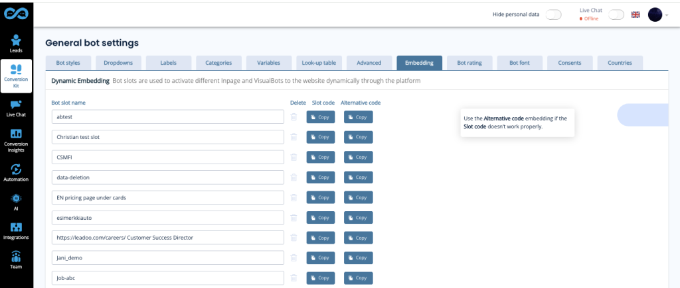Copy alternative code for Christian test slot
This screenshot has height=288, width=680.
358,137
